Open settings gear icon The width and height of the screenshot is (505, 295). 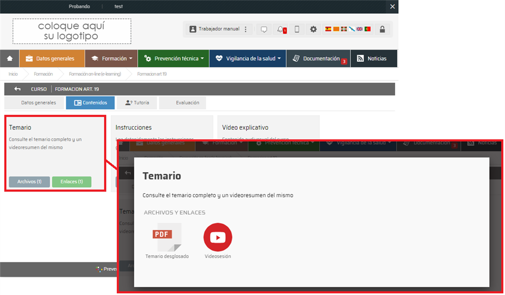pyautogui.click(x=314, y=29)
